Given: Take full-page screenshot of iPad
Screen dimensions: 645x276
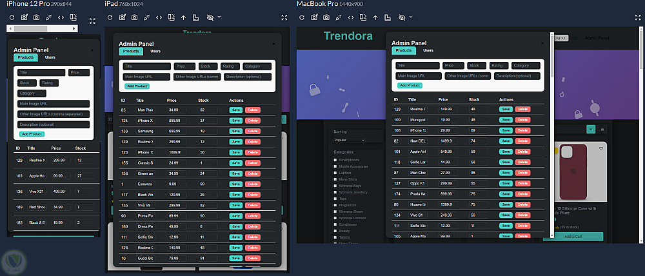Looking at the screenshot, I should click(122, 17).
